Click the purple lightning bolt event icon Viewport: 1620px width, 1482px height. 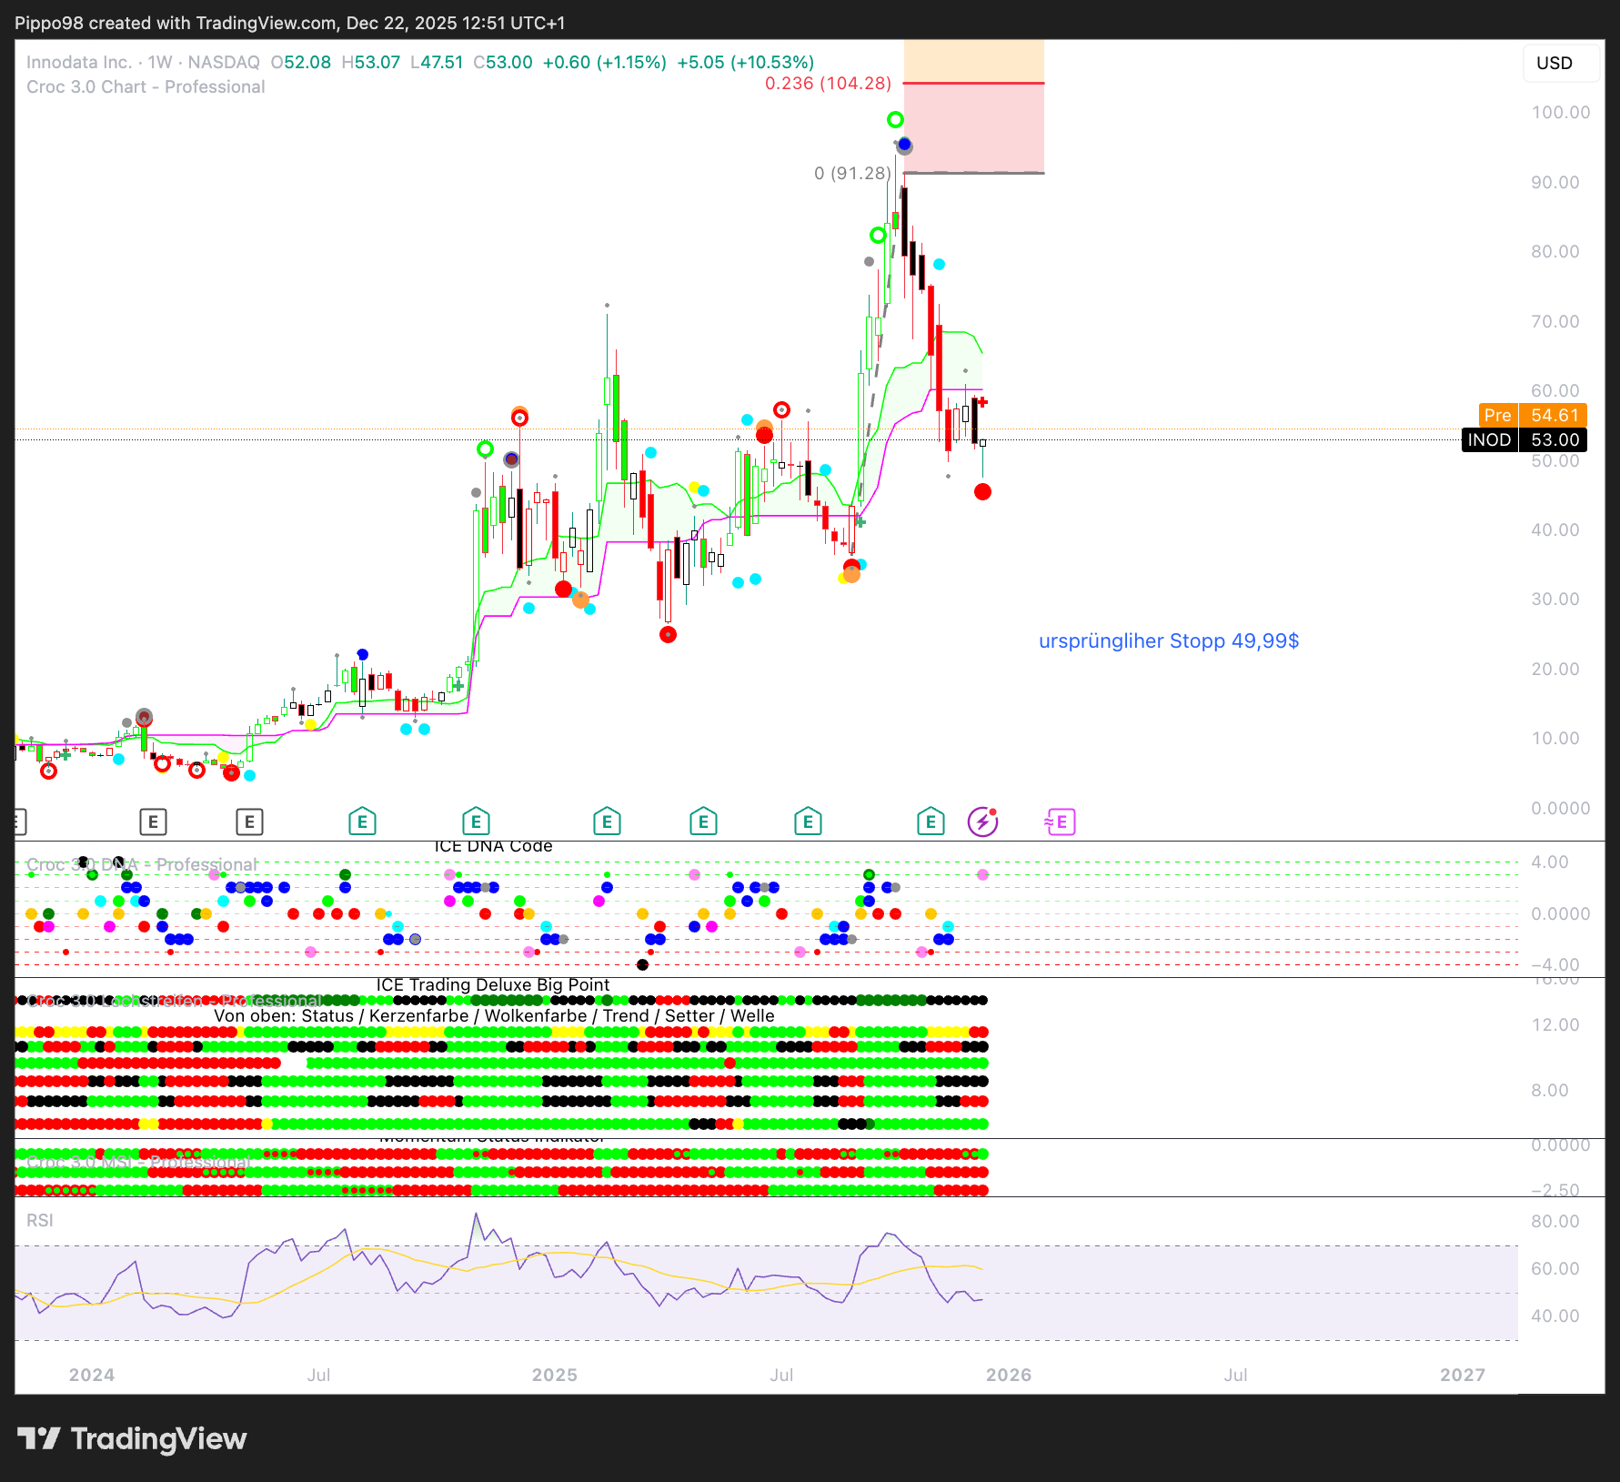[982, 822]
